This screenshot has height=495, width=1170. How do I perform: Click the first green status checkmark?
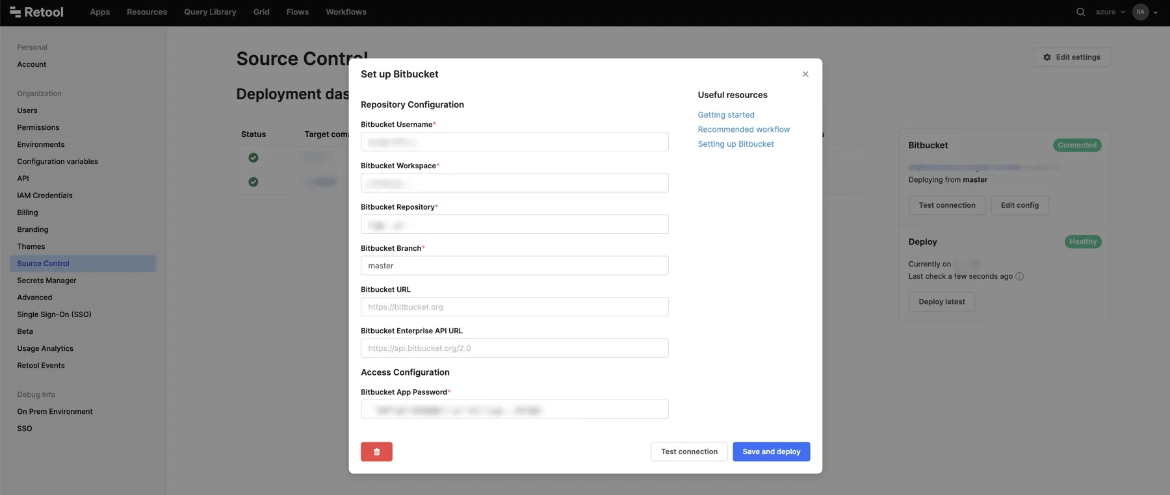pyautogui.click(x=253, y=157)
